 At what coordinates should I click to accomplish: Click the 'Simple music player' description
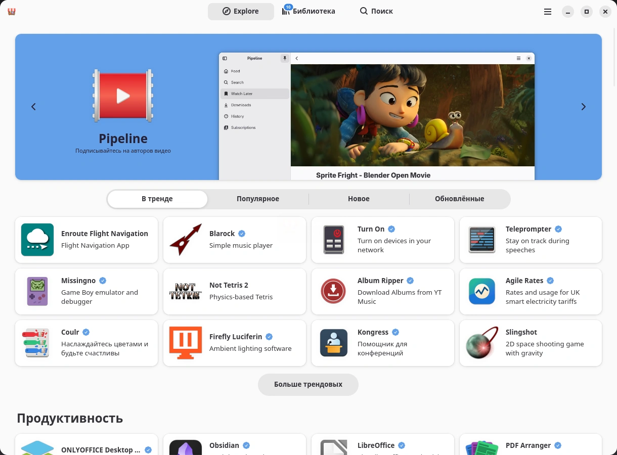tap(241, 245)
